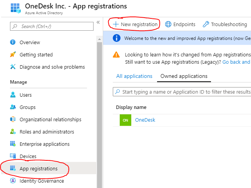Click the Azure Active Directory logo icon
Screen dimensions: 251x188
[x=16, y=8]
